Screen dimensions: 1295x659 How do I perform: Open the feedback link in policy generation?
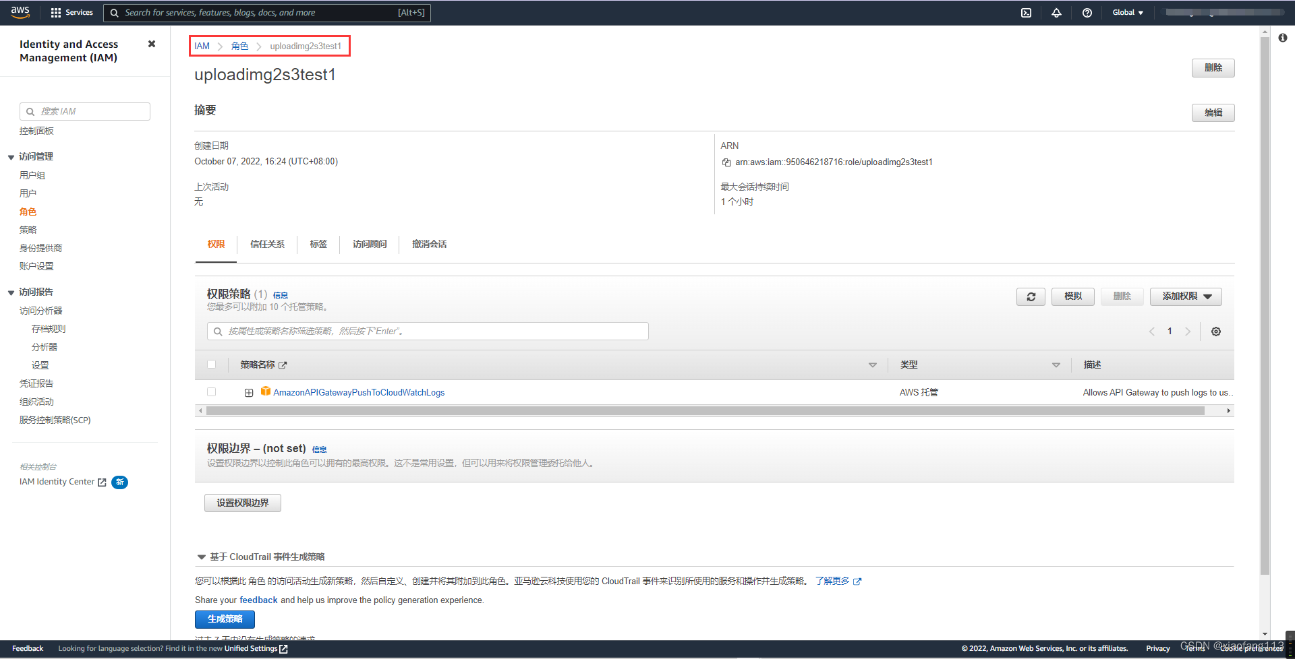click(x=258, y=600)
